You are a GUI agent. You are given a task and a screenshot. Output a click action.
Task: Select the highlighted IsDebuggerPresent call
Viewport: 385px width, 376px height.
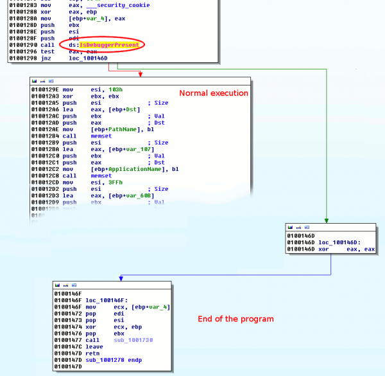point(101,45)
